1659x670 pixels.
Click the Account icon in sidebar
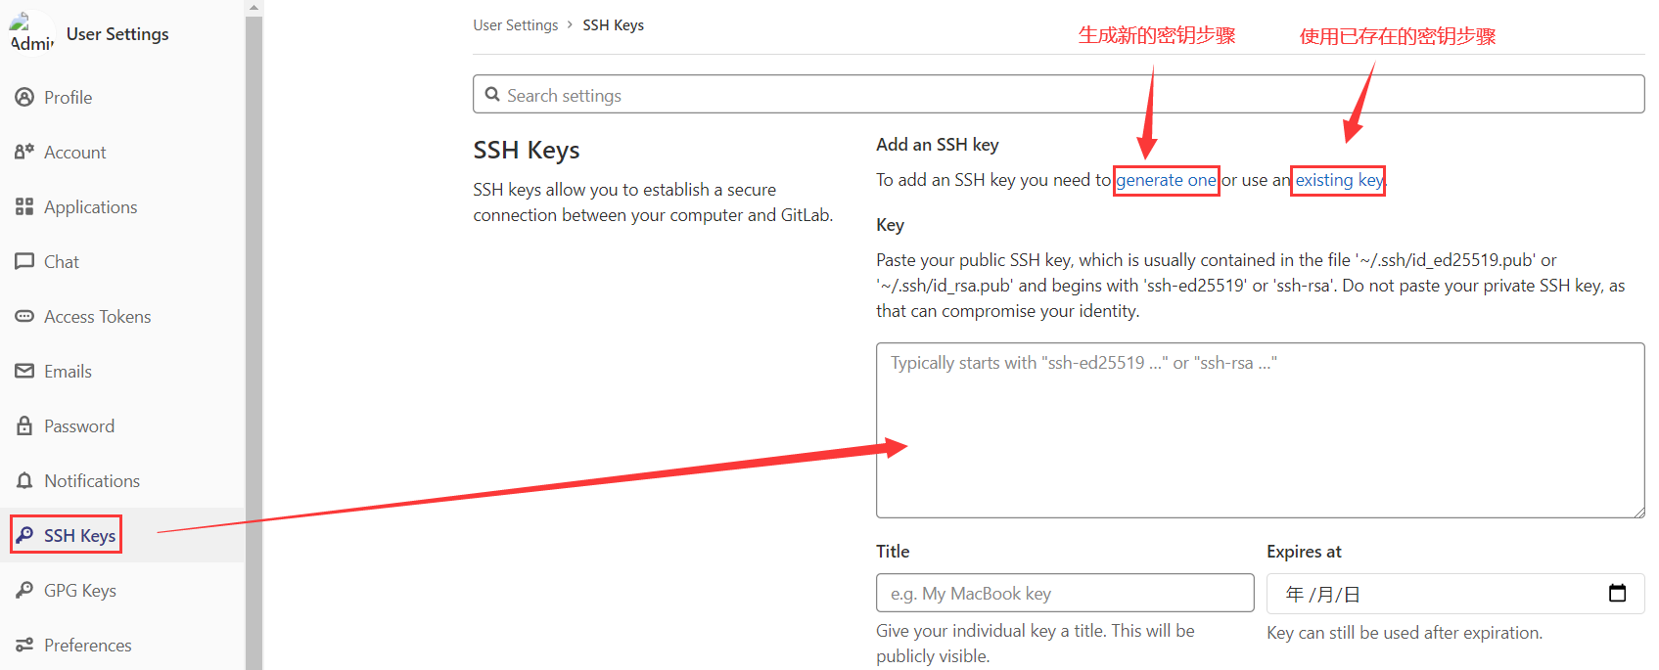[24, 152]
